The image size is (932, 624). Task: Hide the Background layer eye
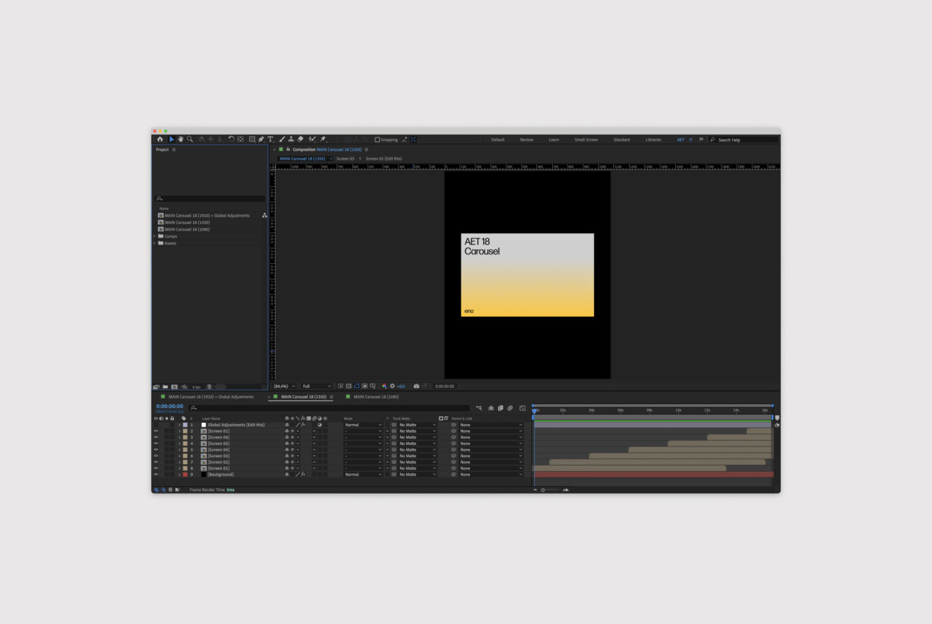click(x=156, y=474)
